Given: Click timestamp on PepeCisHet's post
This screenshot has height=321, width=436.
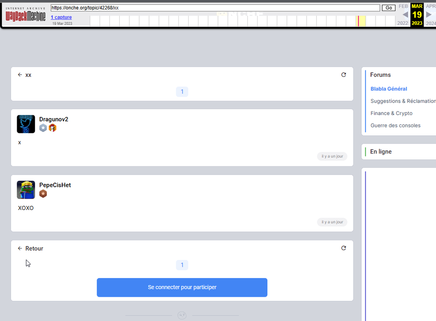Looking at the screenshot, I should point(332,222).
